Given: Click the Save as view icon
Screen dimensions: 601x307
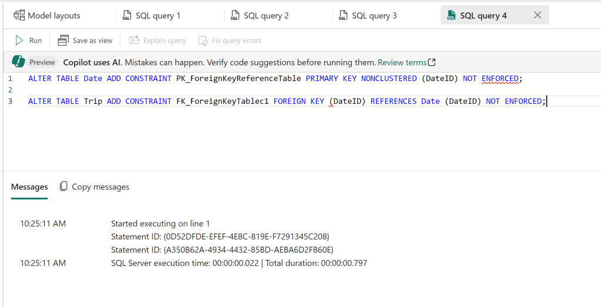Looking at the screenshot, I should click(63, 41).
